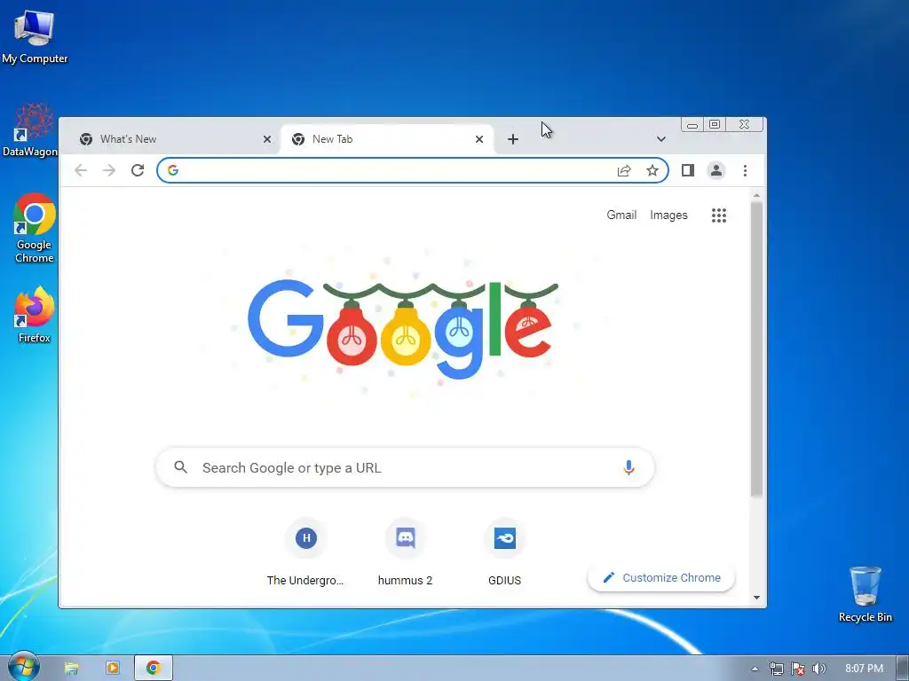
Task: Open Chrome three-dot menu
Action: click(745, 170)
